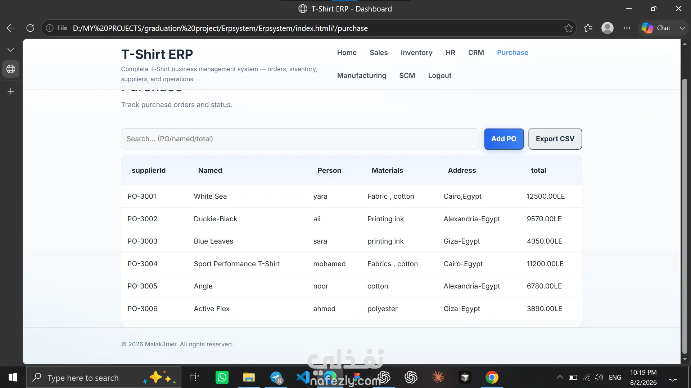Click Sport Performance T-Shirt entry

237,264
